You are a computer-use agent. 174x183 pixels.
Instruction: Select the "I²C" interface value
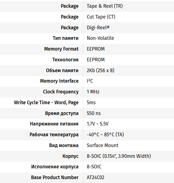pyautogui.click(x=90, y=81)
